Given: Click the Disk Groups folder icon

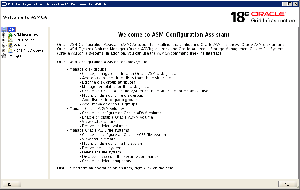Looking at the screenshot, I should [x=10, y=40].
